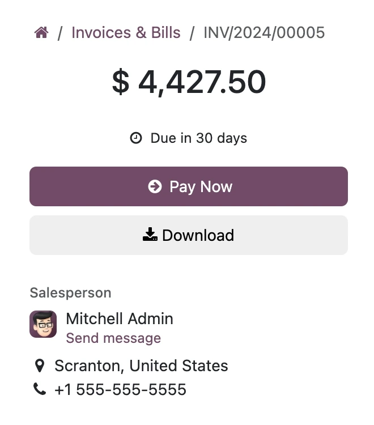Go to the home page icon
Screen dimensions: 374x425
tap(41, 33)
